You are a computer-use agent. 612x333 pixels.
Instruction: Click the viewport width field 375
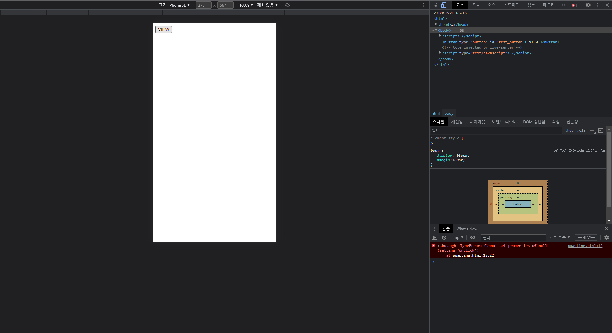pos(204,5)
